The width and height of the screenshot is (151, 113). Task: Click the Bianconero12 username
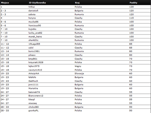[x=36, y=96]
